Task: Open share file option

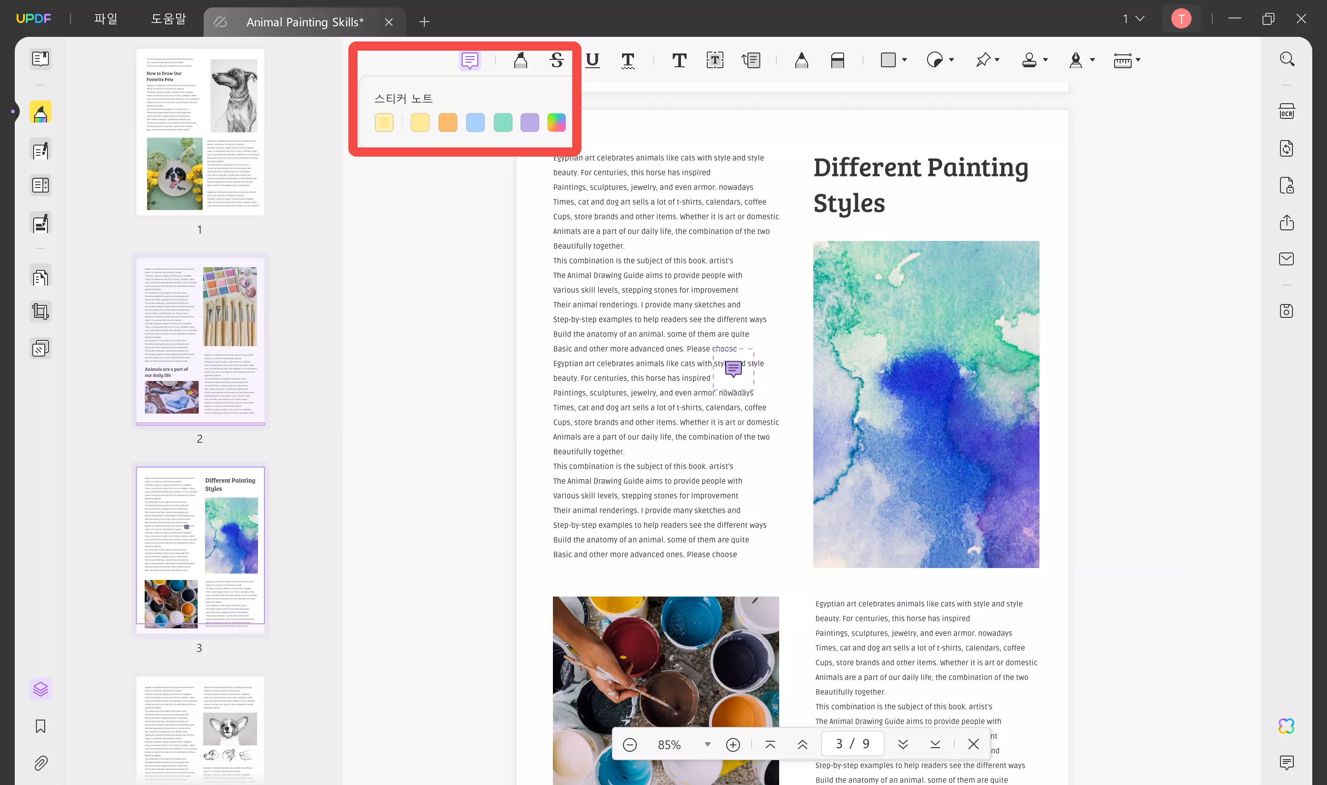Action: click(1287, 223)
